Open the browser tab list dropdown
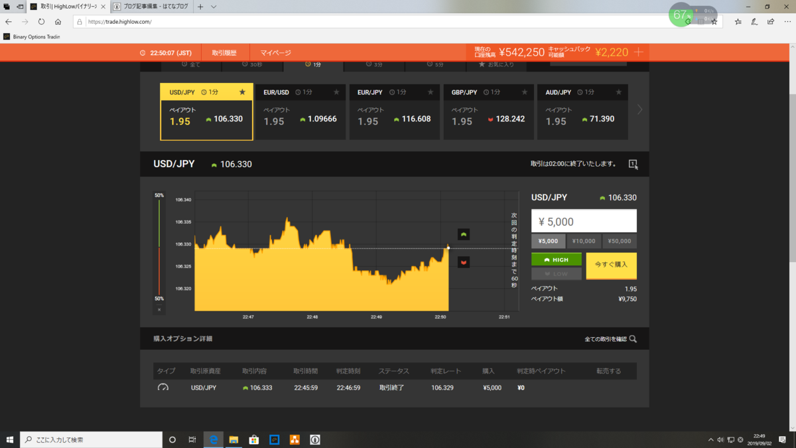Viewport: 796px width, 448px height. click(214, 6)
